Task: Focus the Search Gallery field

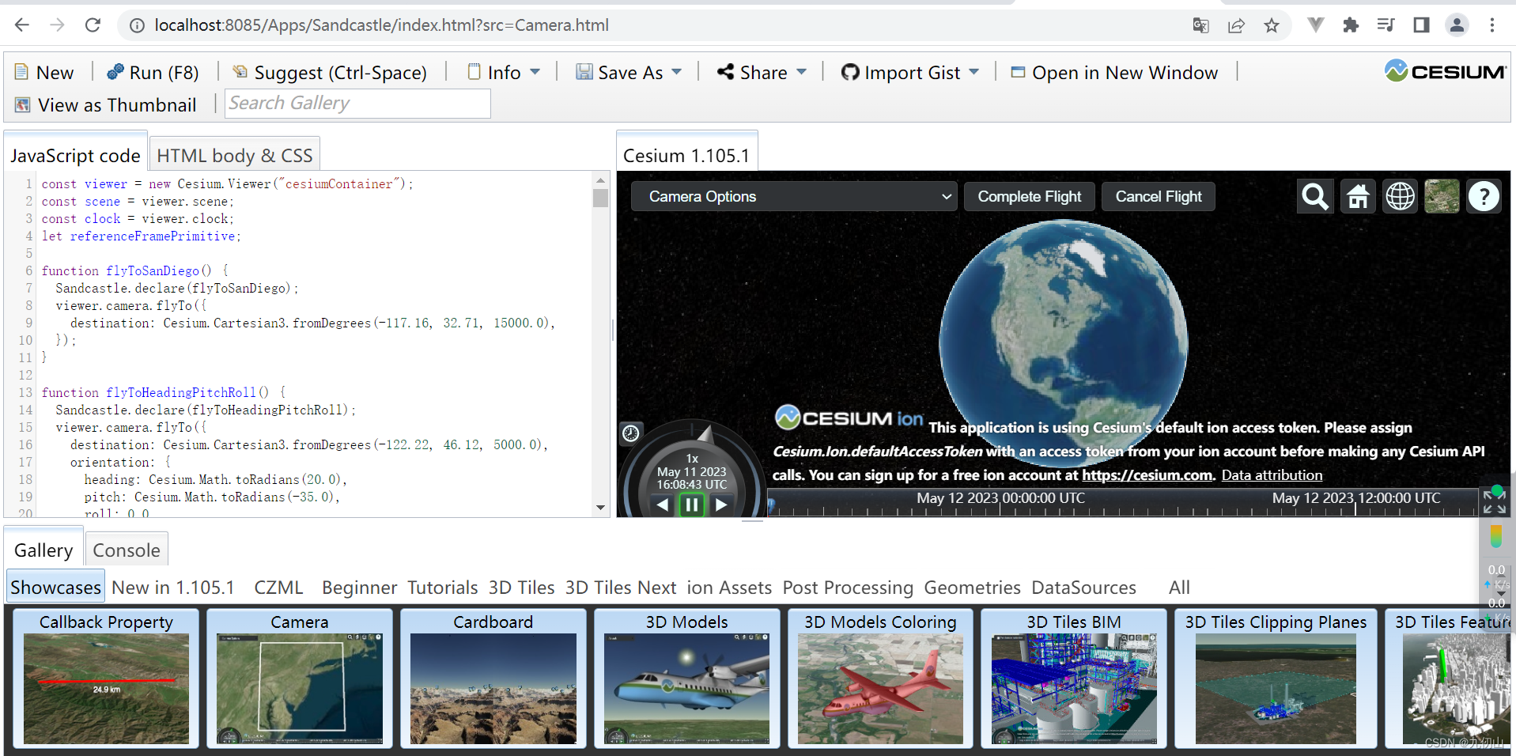Action: coord(357,104)
